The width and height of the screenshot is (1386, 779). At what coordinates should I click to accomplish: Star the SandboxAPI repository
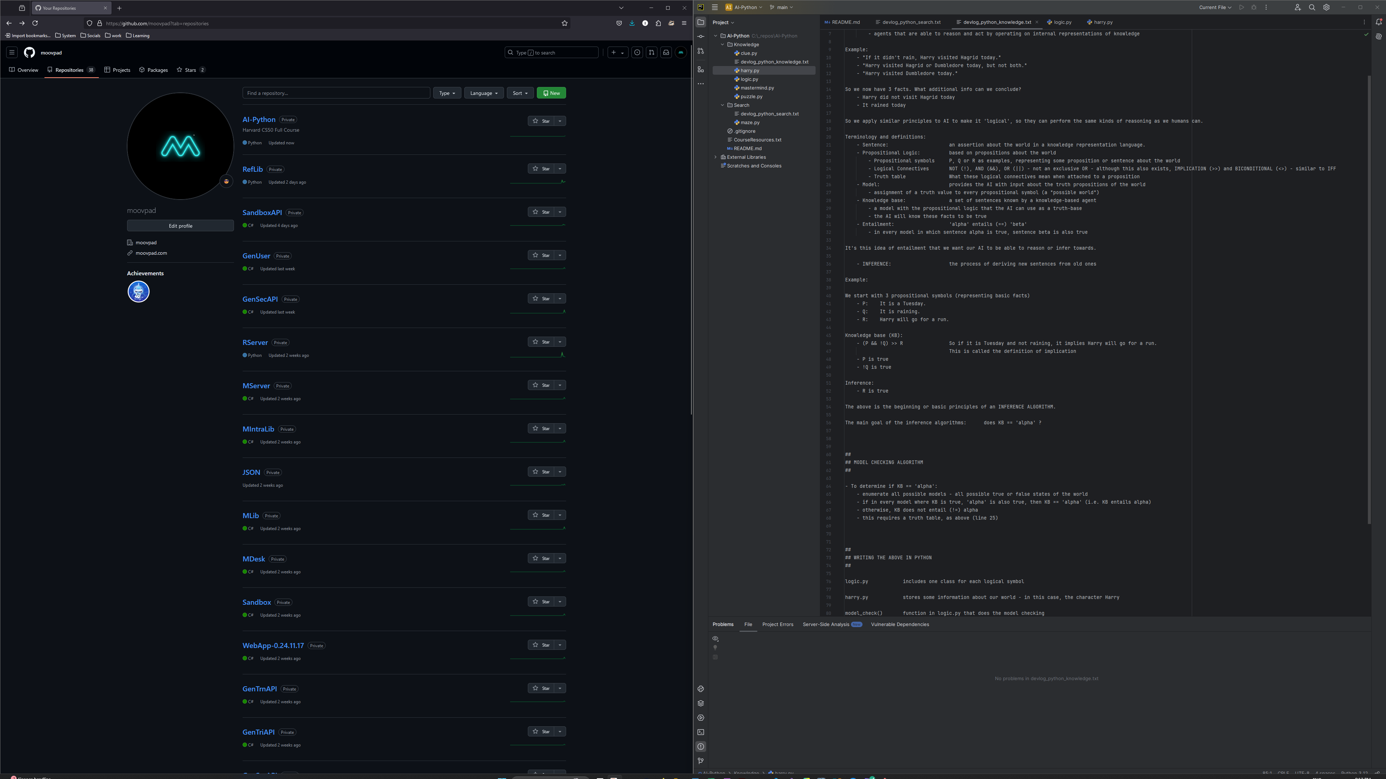pos(541,212)
